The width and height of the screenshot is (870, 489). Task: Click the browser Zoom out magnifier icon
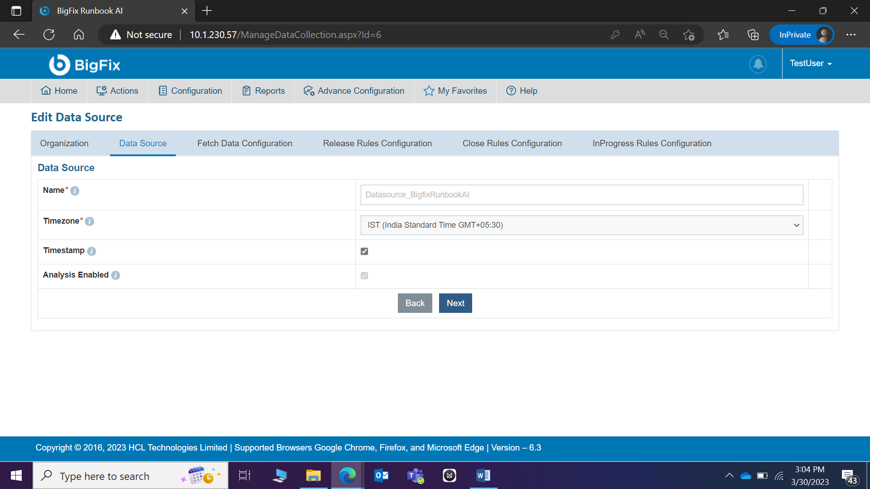pyautogui.click(x=664, y=35)
